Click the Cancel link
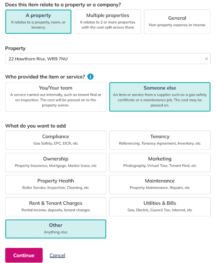217x263 pixels. 57,255
